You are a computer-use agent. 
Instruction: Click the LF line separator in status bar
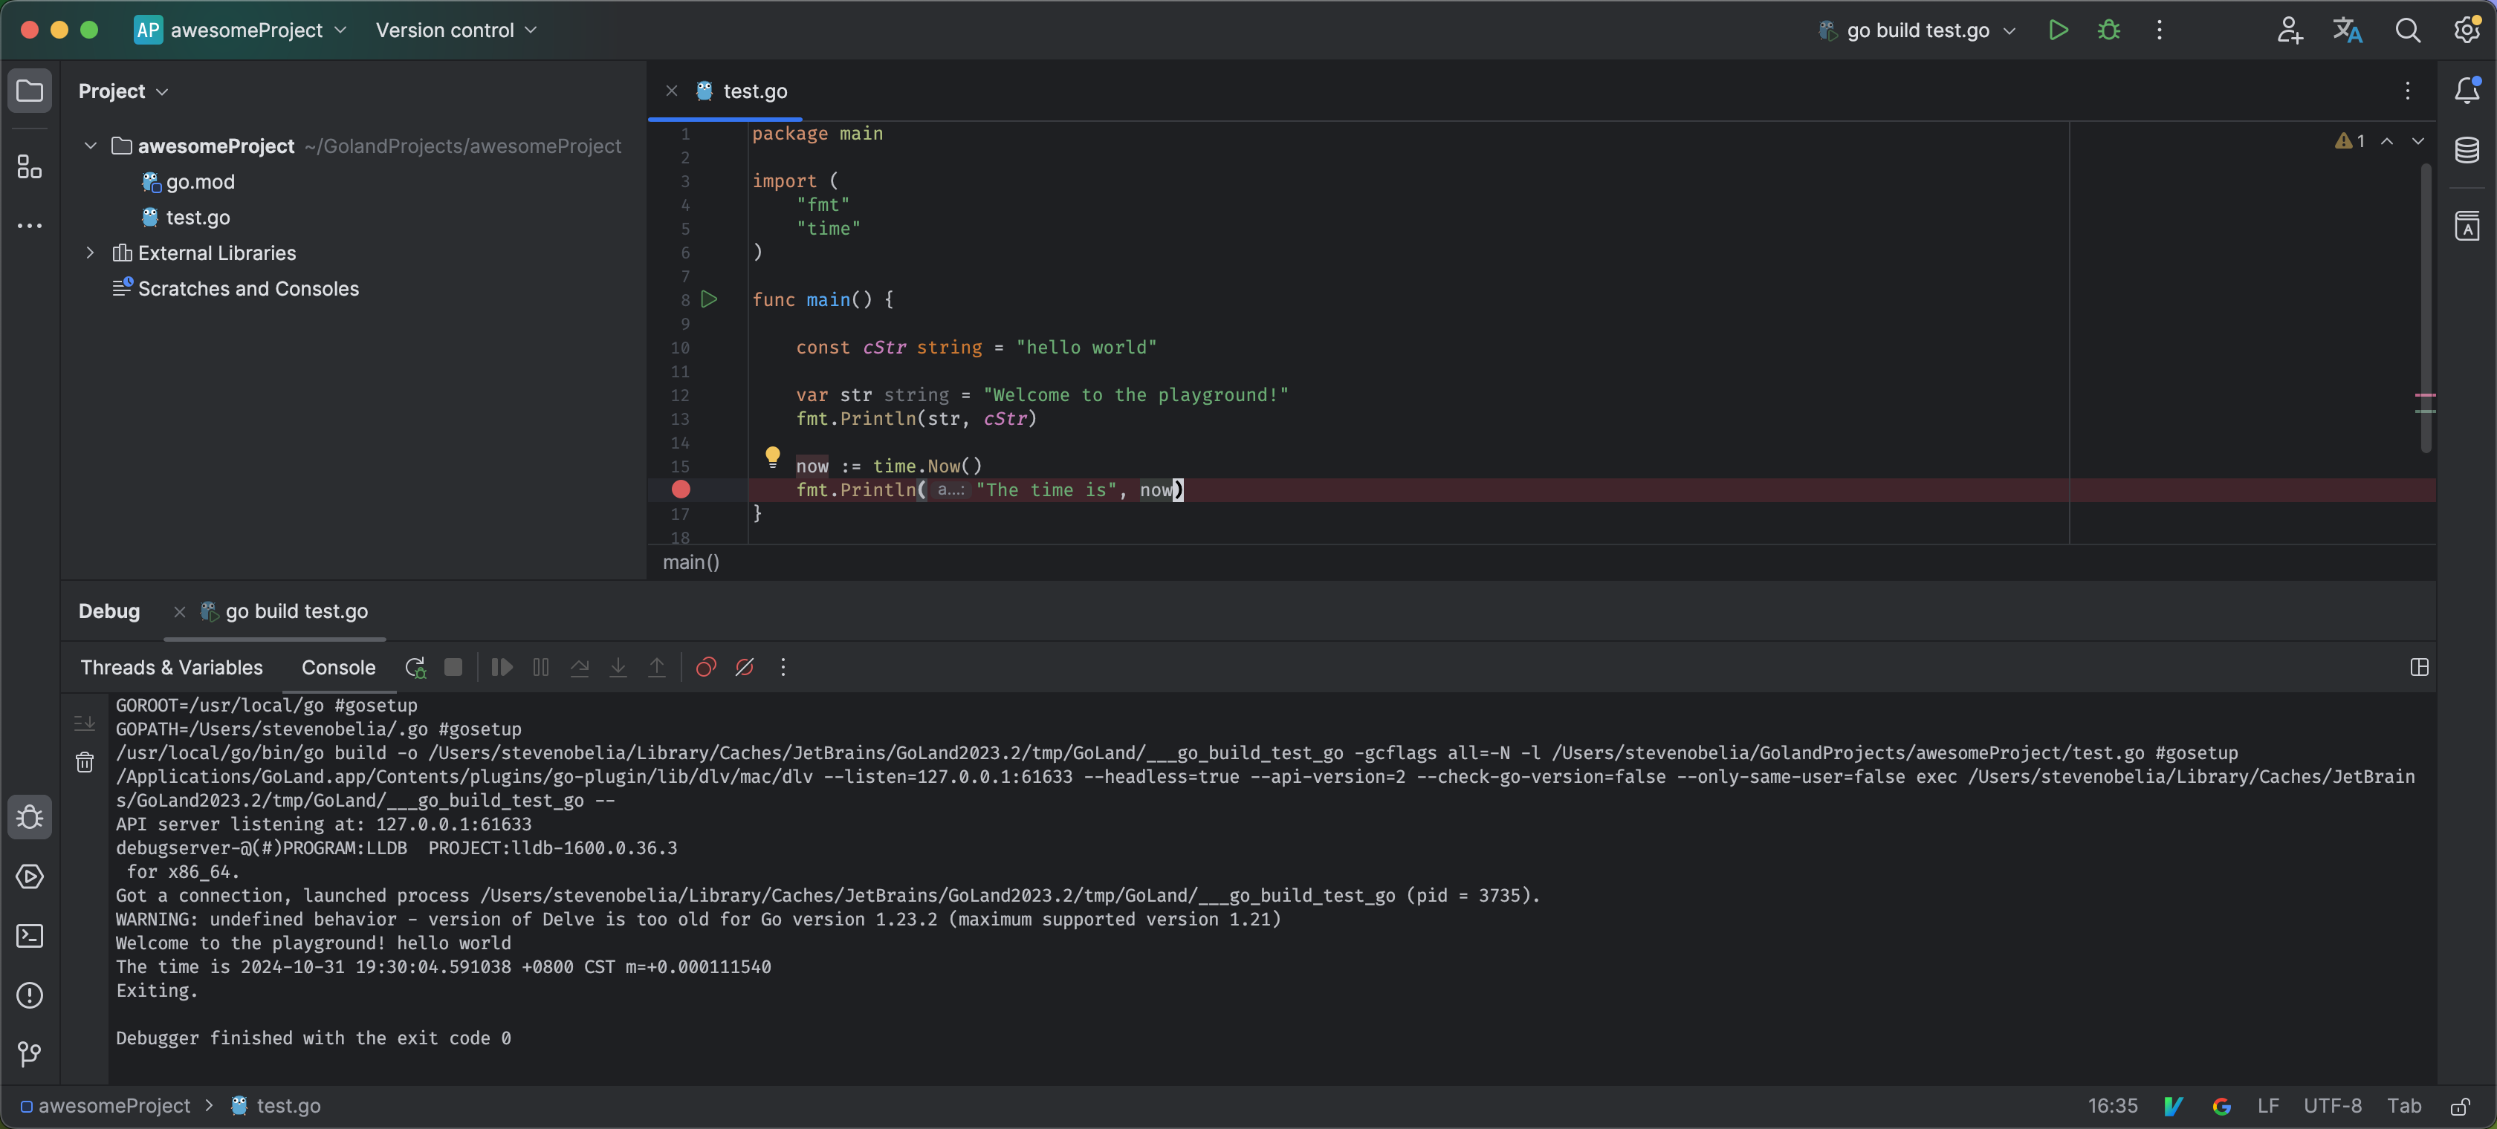(x=2267, y=1106)
